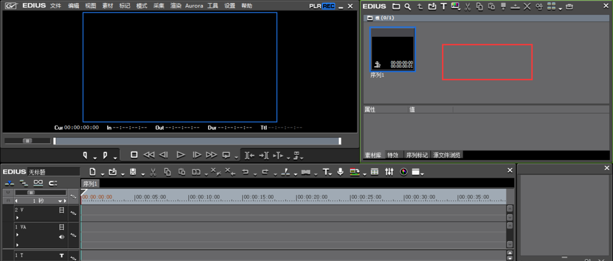Viewport: 613px width, 261px height.
Task: Open the 文件 menu
Action: (x=56, y=6)
